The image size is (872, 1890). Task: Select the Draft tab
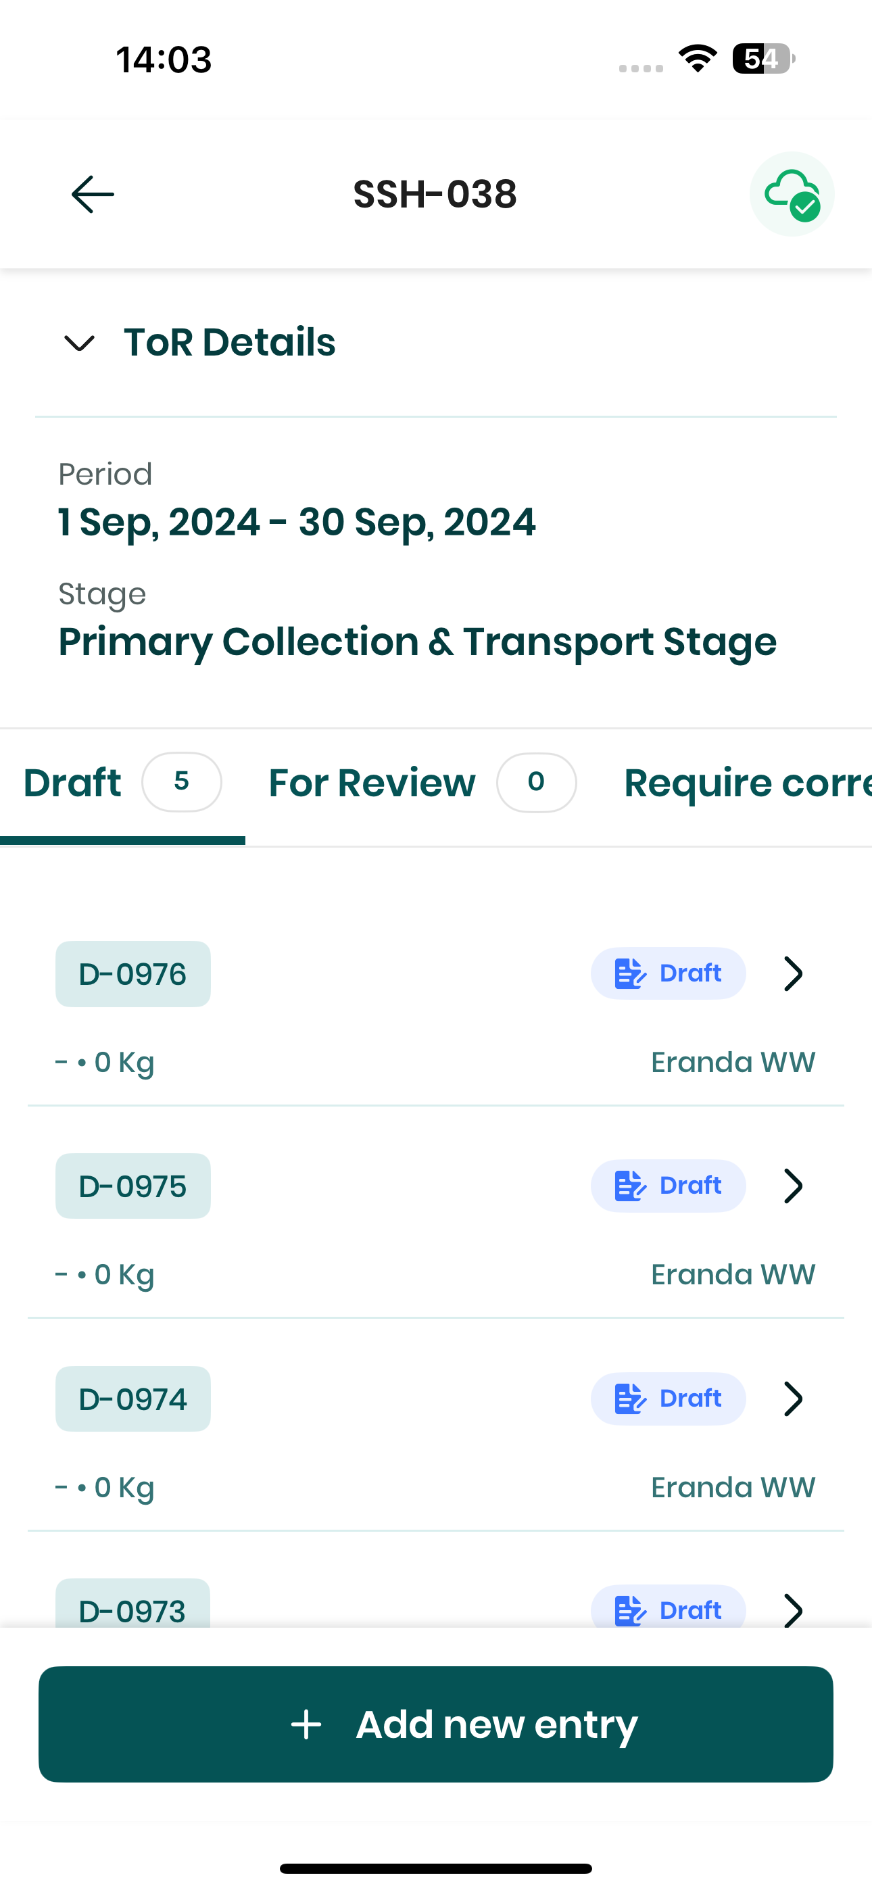[122, 783]
